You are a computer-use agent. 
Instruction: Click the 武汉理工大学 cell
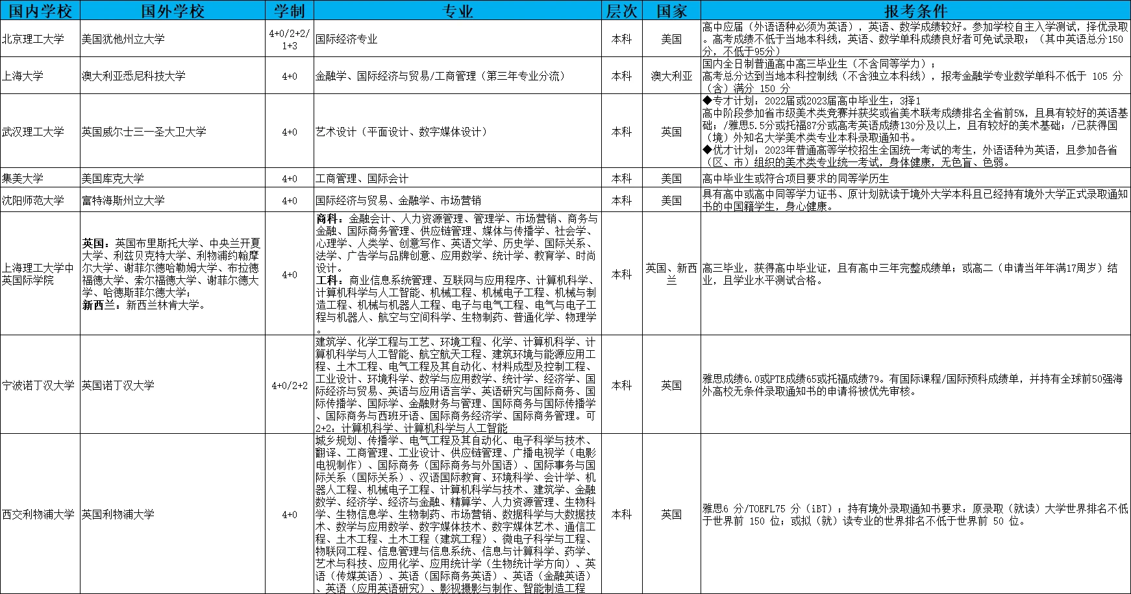(x=34, y=132)
